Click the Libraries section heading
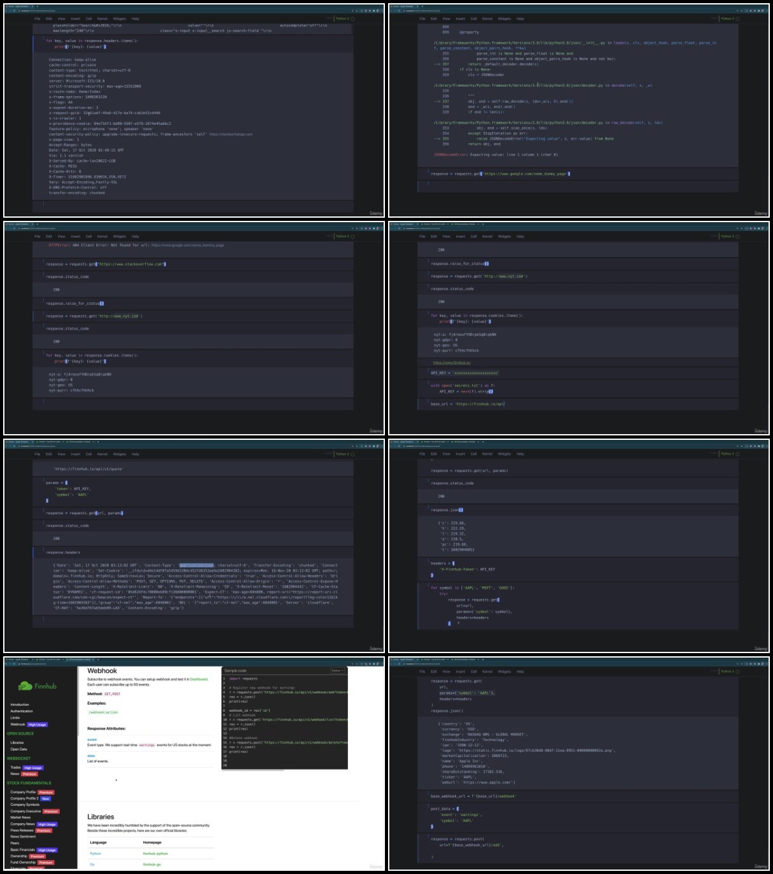Viewport: 773px width, 874px height. (x=101, y=817)
